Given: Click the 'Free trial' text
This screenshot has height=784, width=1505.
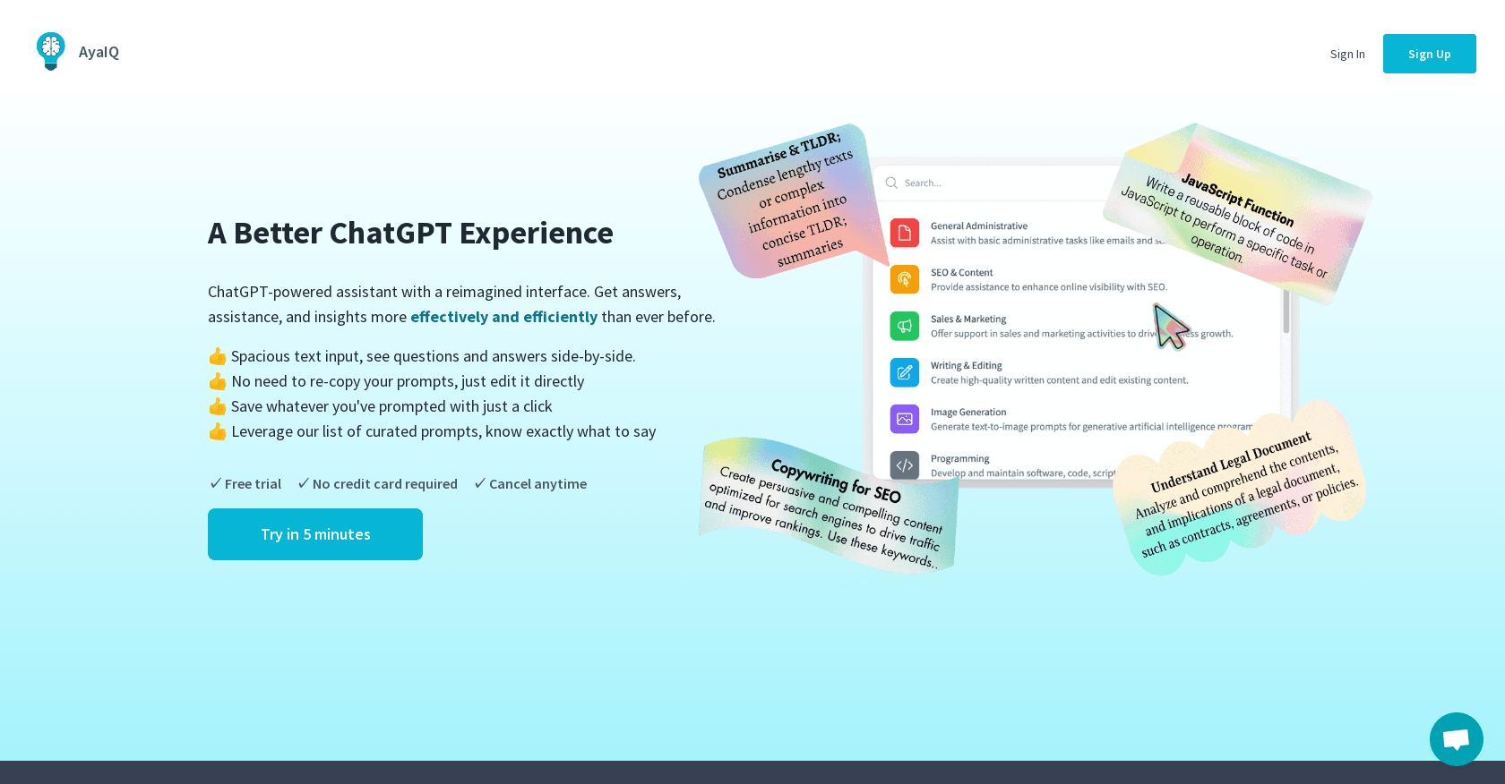Looking at the screenshot, I should tap(253, 484).
